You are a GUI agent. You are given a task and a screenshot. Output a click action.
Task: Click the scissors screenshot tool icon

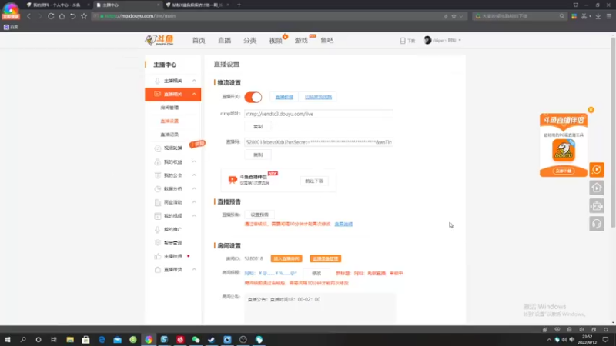[584, 16]
